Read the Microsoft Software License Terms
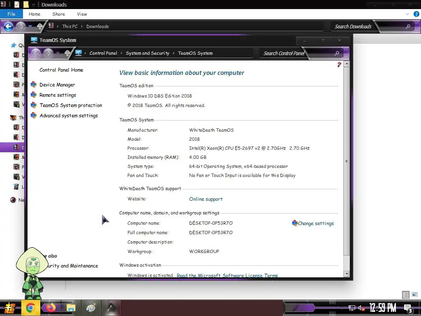Screen dimensions: 421x316 tap(227, 275)
